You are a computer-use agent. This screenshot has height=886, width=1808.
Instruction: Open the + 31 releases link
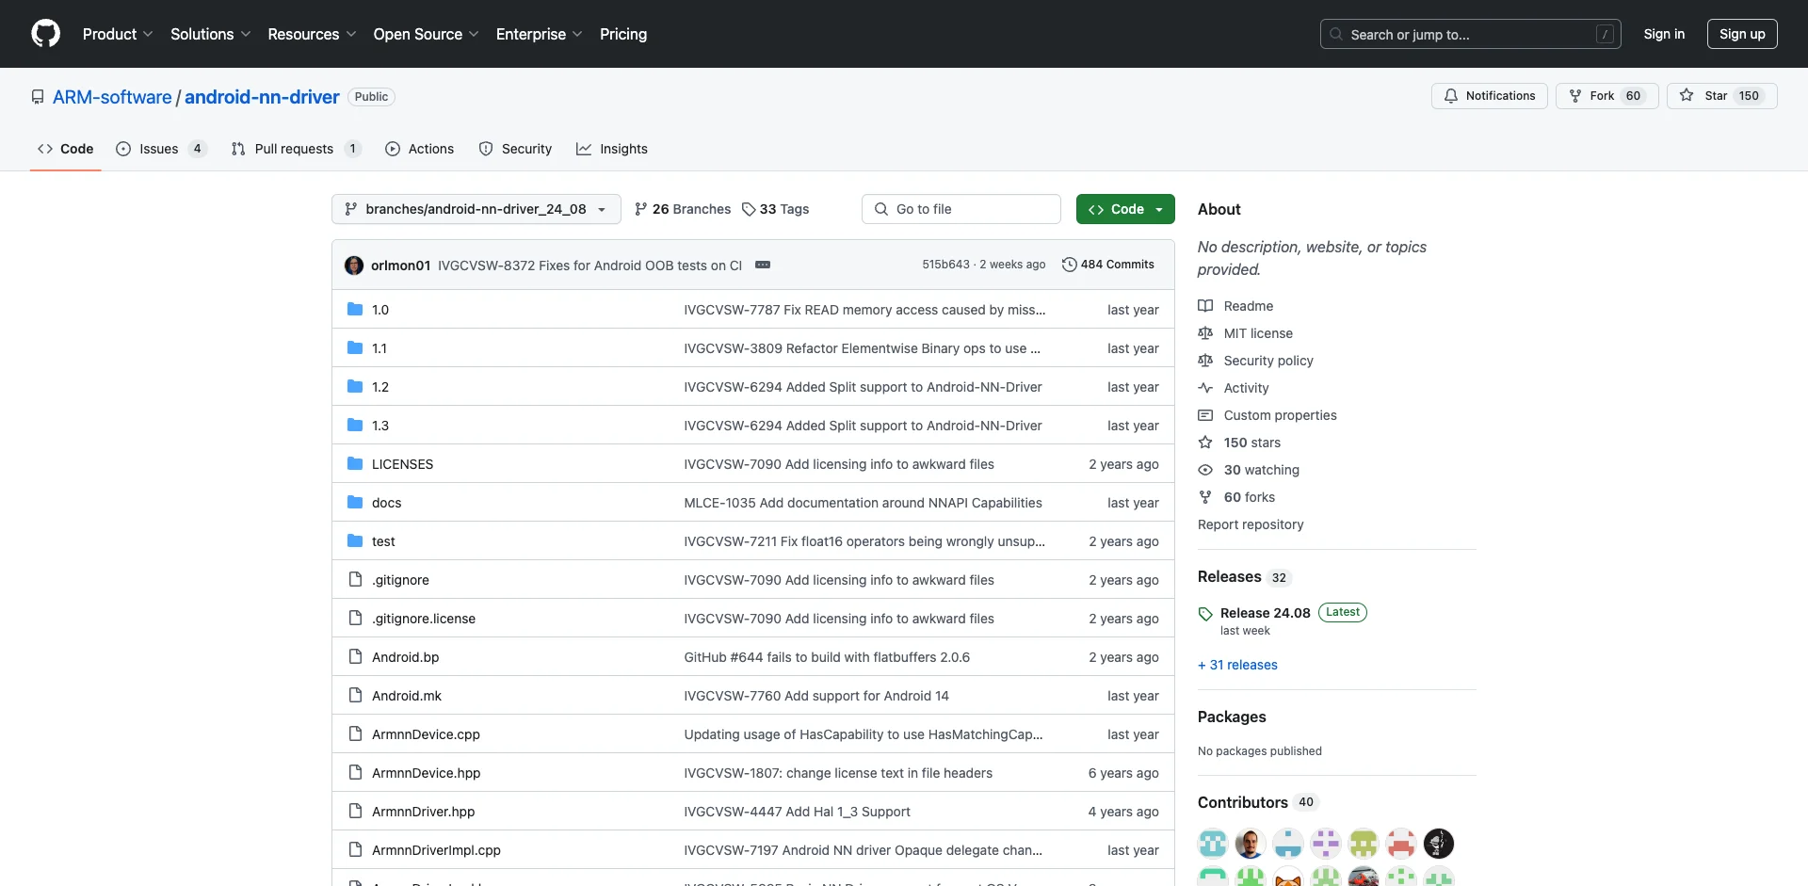[1237, 665]
